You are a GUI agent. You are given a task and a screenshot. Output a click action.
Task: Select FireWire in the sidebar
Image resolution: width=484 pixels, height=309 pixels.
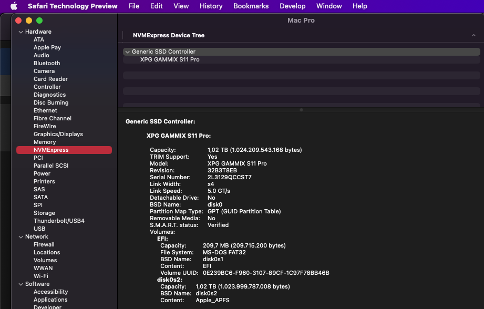coord(45,126)
